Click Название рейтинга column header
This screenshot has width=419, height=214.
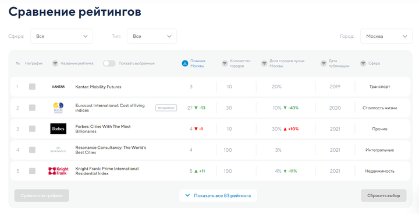click(x=77, y=63)
